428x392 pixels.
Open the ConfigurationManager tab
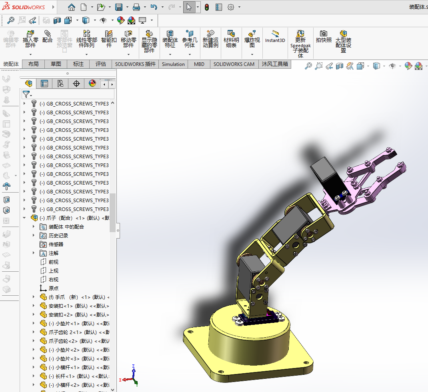click(x=60, y=84)
